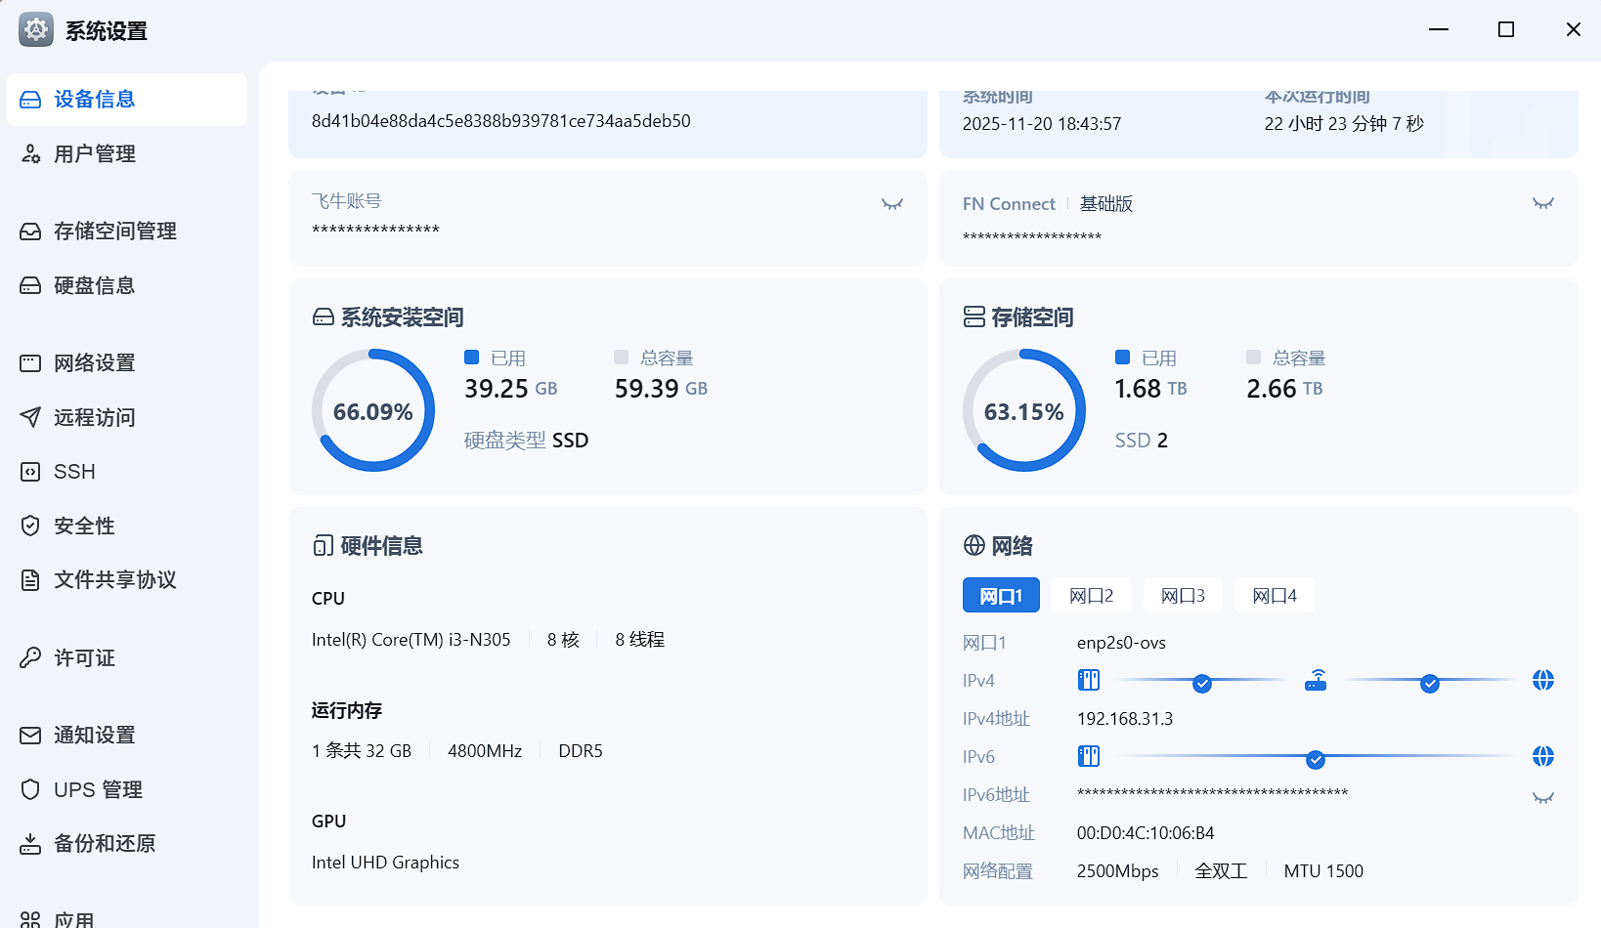Click the DDR5 memory type
The height and width of the screenshot is (928, 1601).
581,751
